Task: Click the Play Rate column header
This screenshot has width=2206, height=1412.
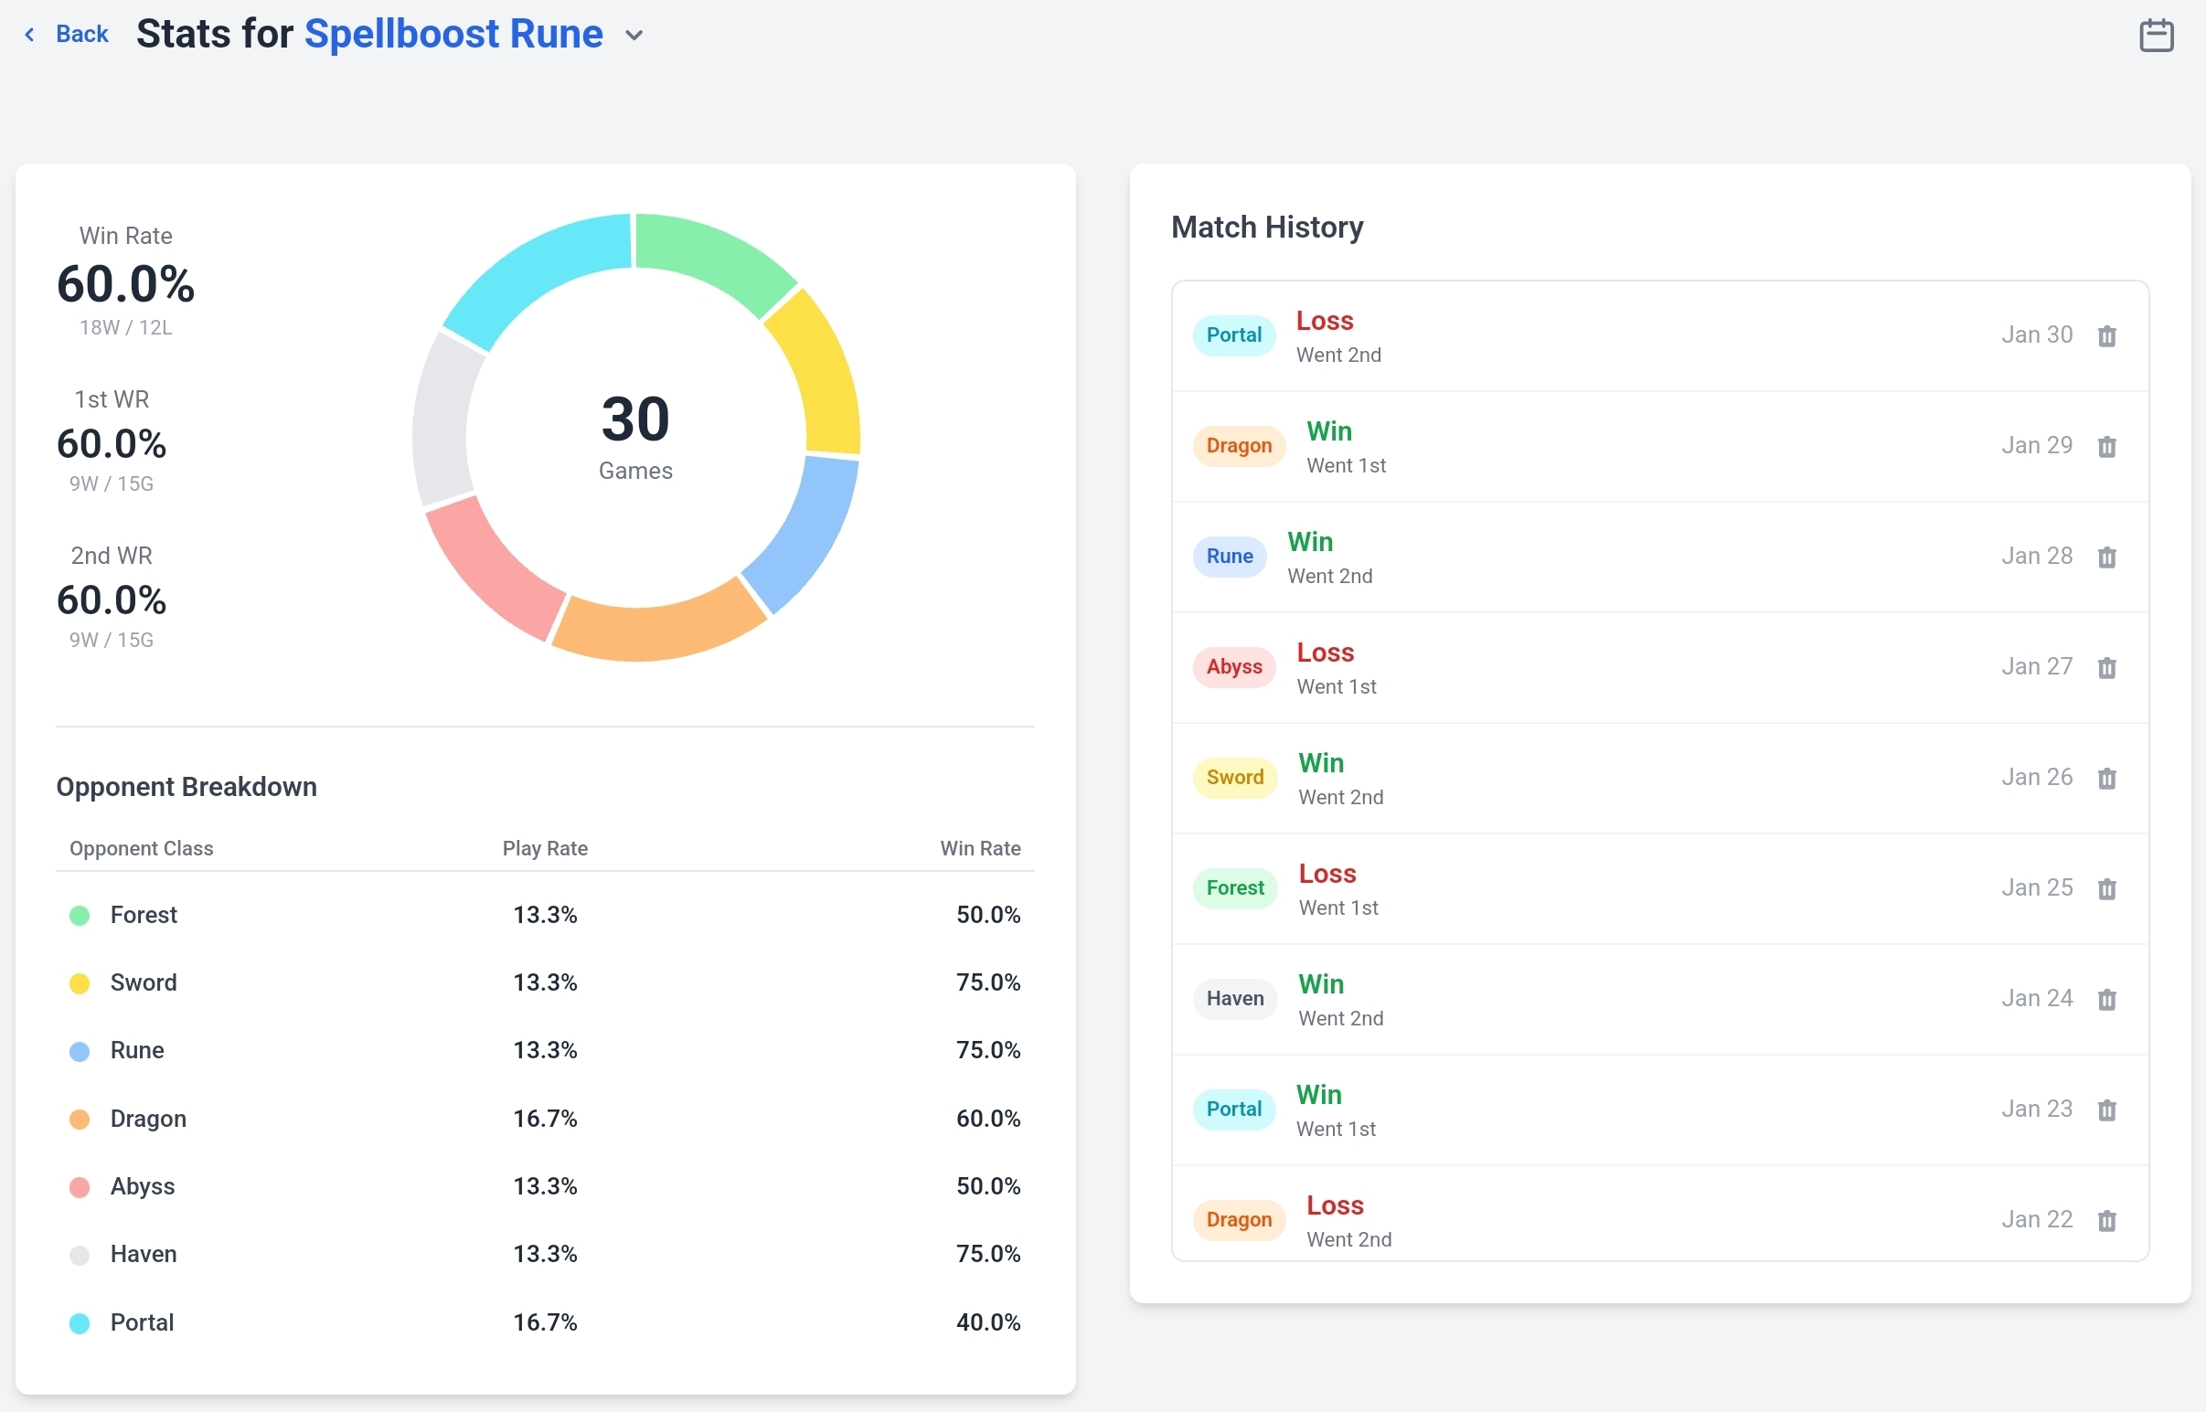Action: pyautogui.click(x=545, y=848)
